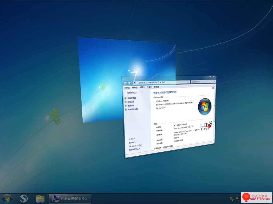Open the 帮助(H) menu

tap(156, 87)
